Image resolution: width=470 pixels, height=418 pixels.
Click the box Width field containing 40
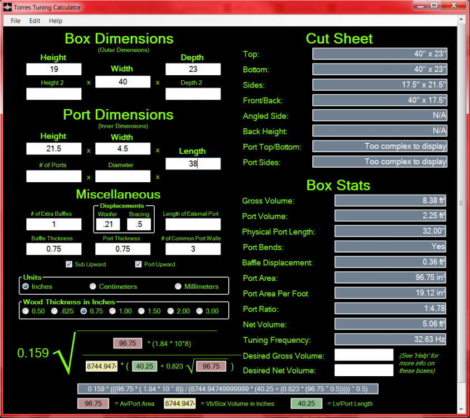pyautogui.click(x=123, y=82)
